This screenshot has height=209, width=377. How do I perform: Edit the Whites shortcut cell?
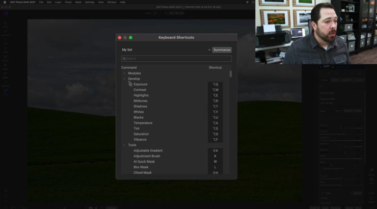[x=215, y=112]
